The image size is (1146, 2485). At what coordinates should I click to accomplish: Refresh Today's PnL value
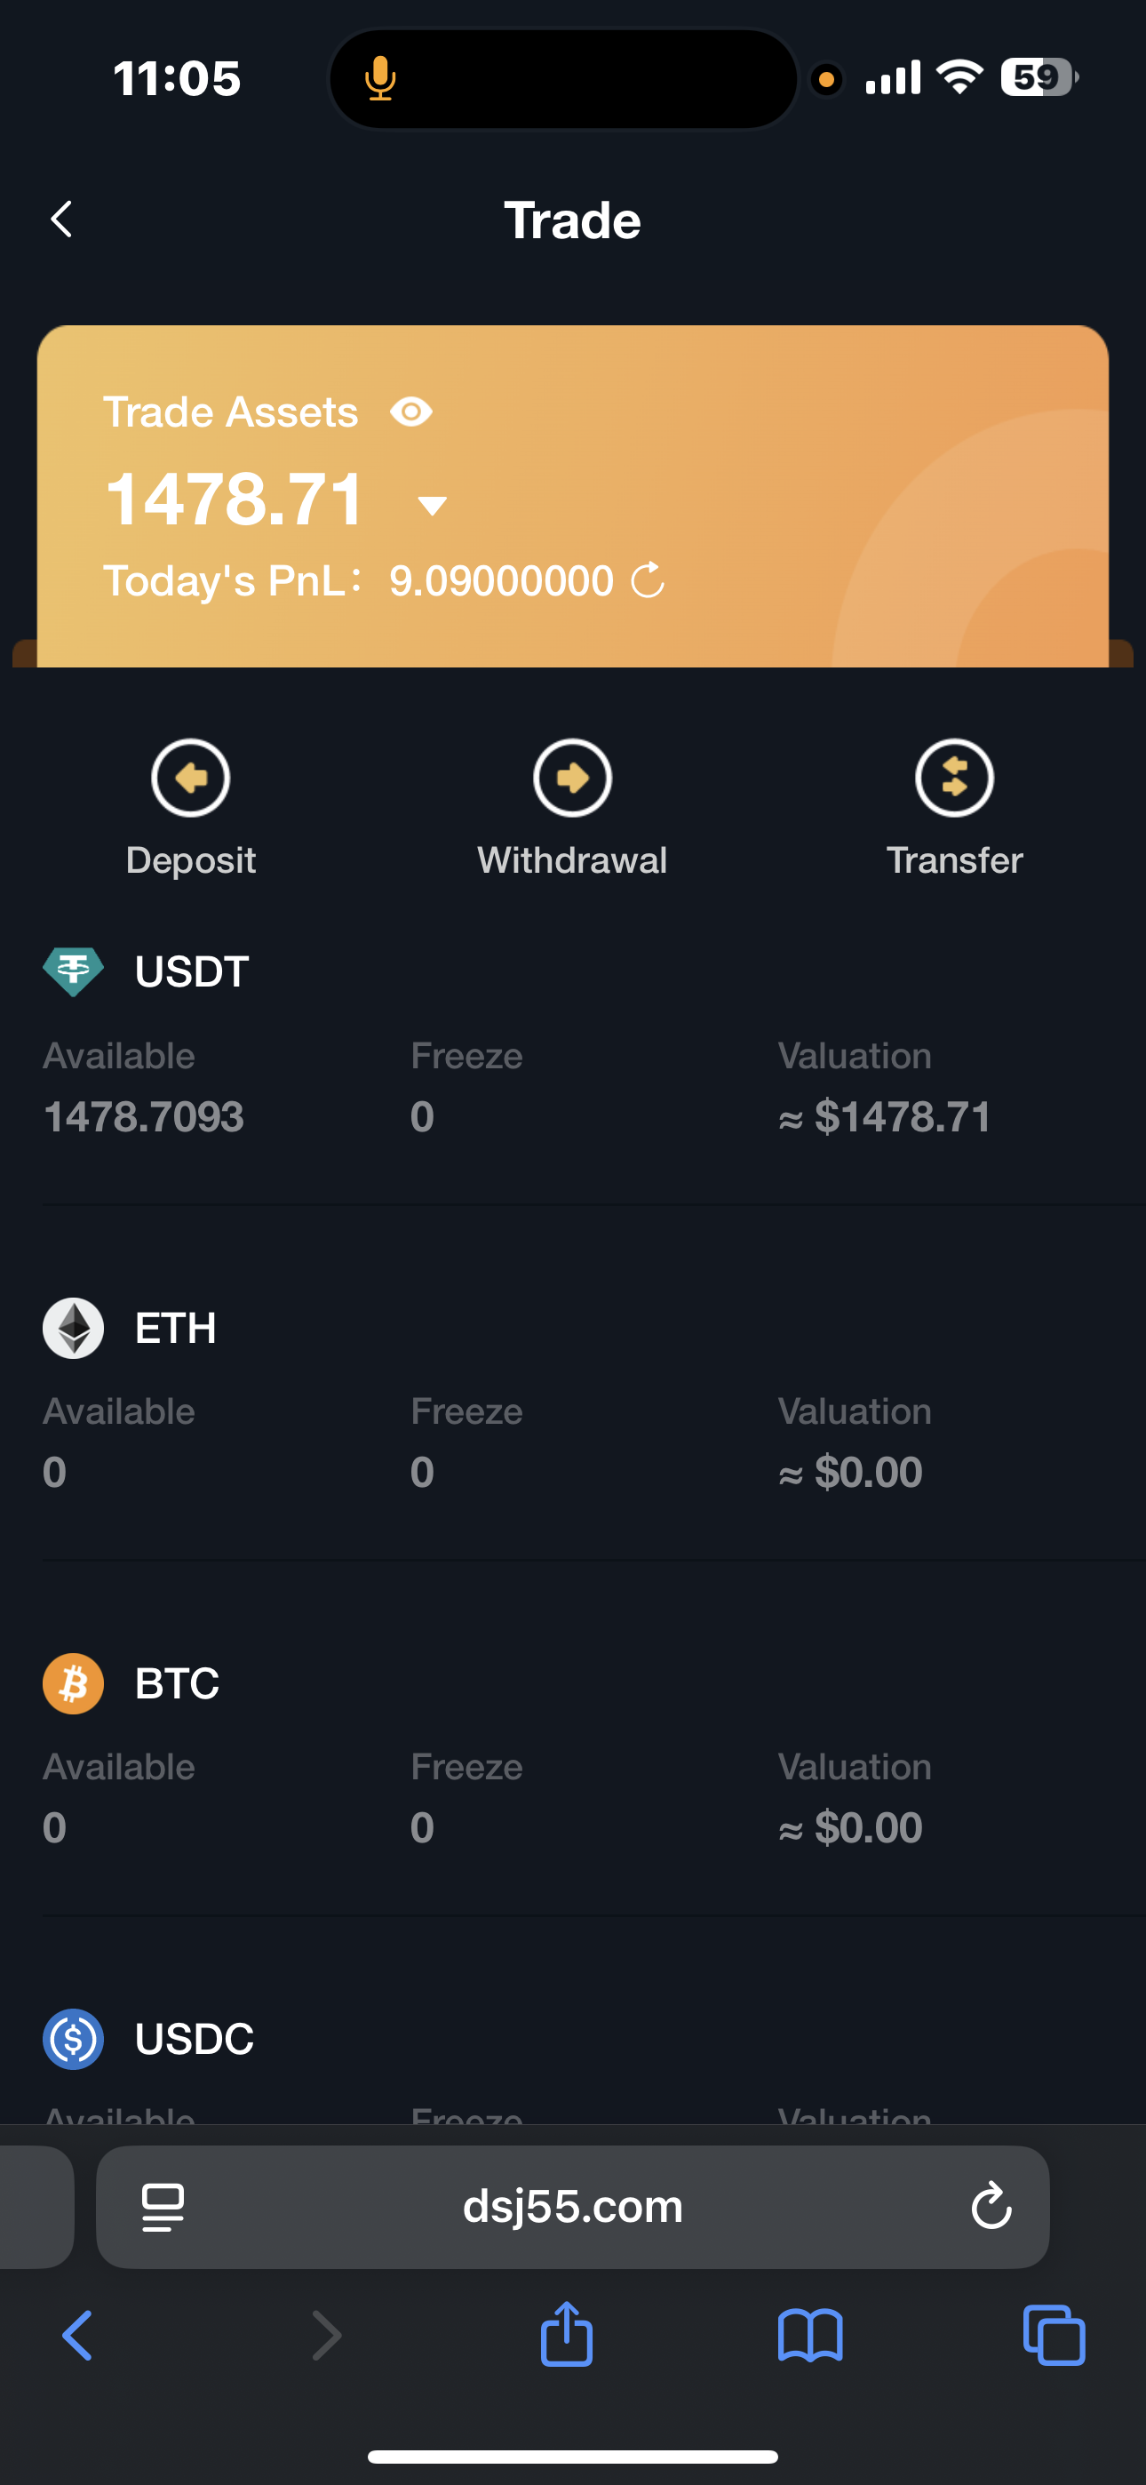pos(648,580)
